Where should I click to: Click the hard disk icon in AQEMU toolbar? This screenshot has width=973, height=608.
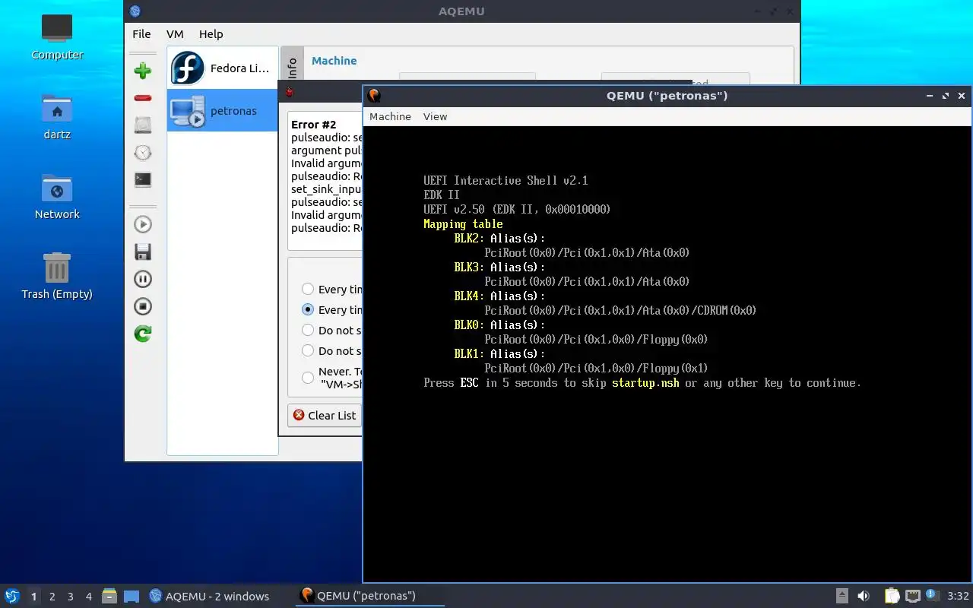pyautogui.click(x=143, y=125)
